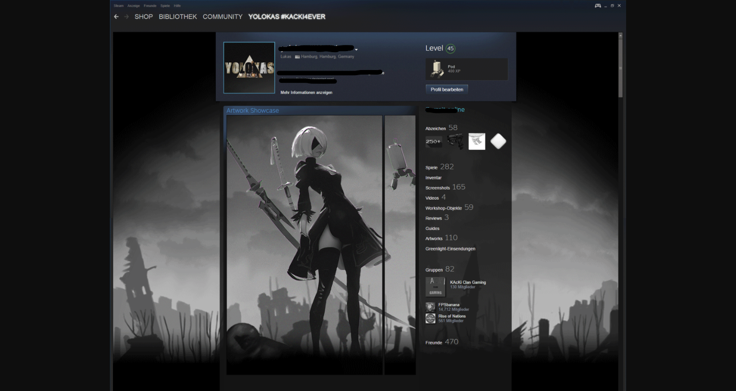Open the main 2B artwork image

point(305,245)
